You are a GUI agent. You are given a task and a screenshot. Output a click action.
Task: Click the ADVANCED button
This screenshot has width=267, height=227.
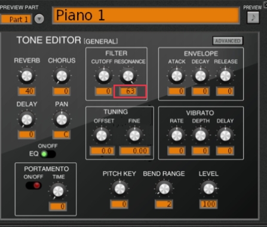pos(228,41)
